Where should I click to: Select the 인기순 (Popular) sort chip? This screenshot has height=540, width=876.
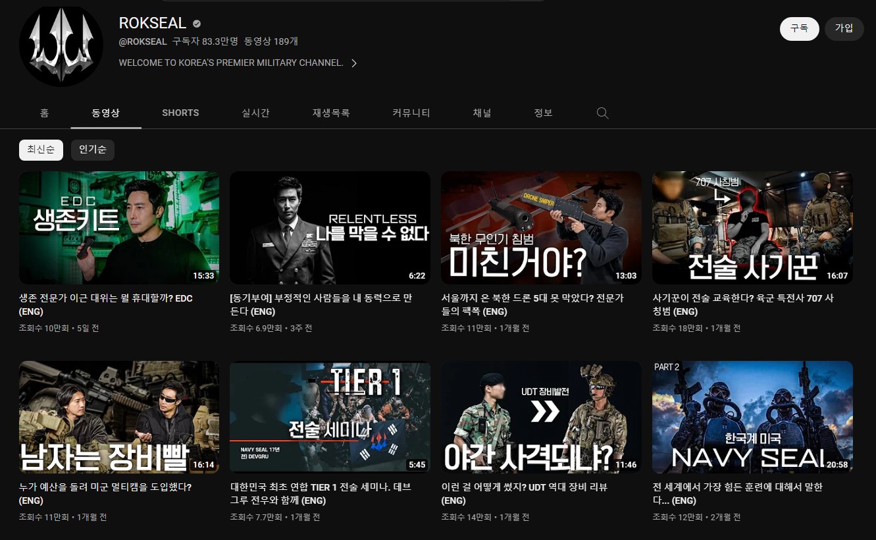[93, 149]
